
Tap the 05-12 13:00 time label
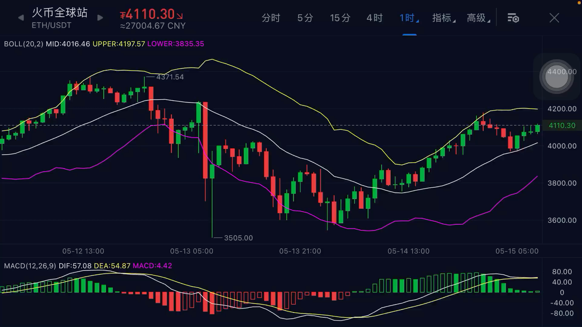(x=83, y=251)
